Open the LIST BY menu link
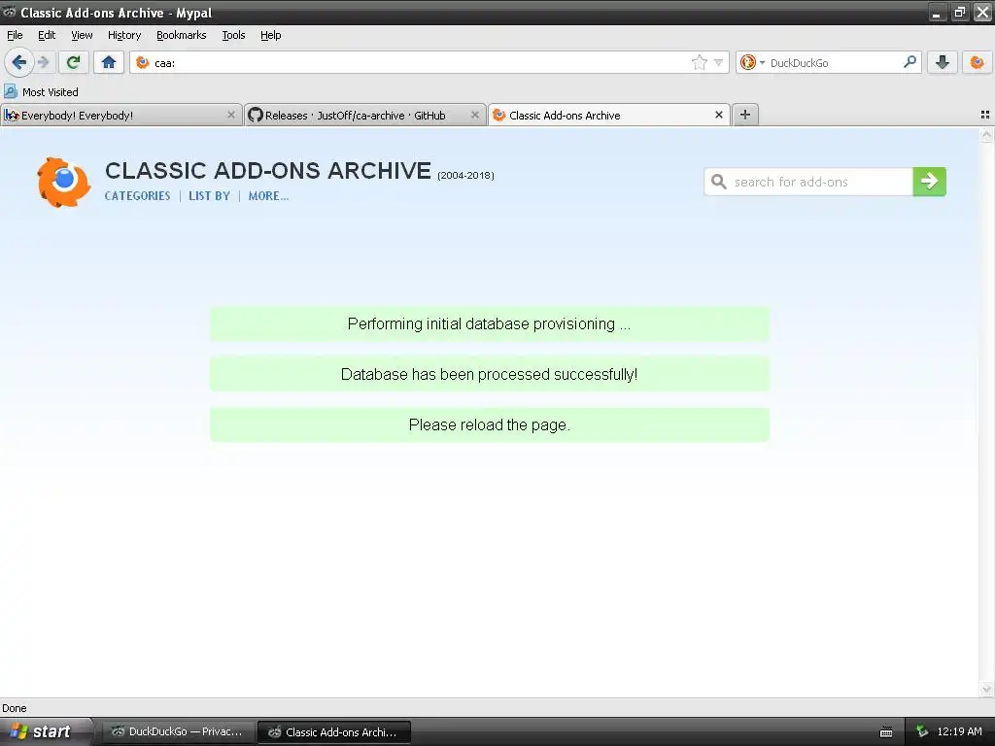The image size is (995, 746). coord(210,196)
